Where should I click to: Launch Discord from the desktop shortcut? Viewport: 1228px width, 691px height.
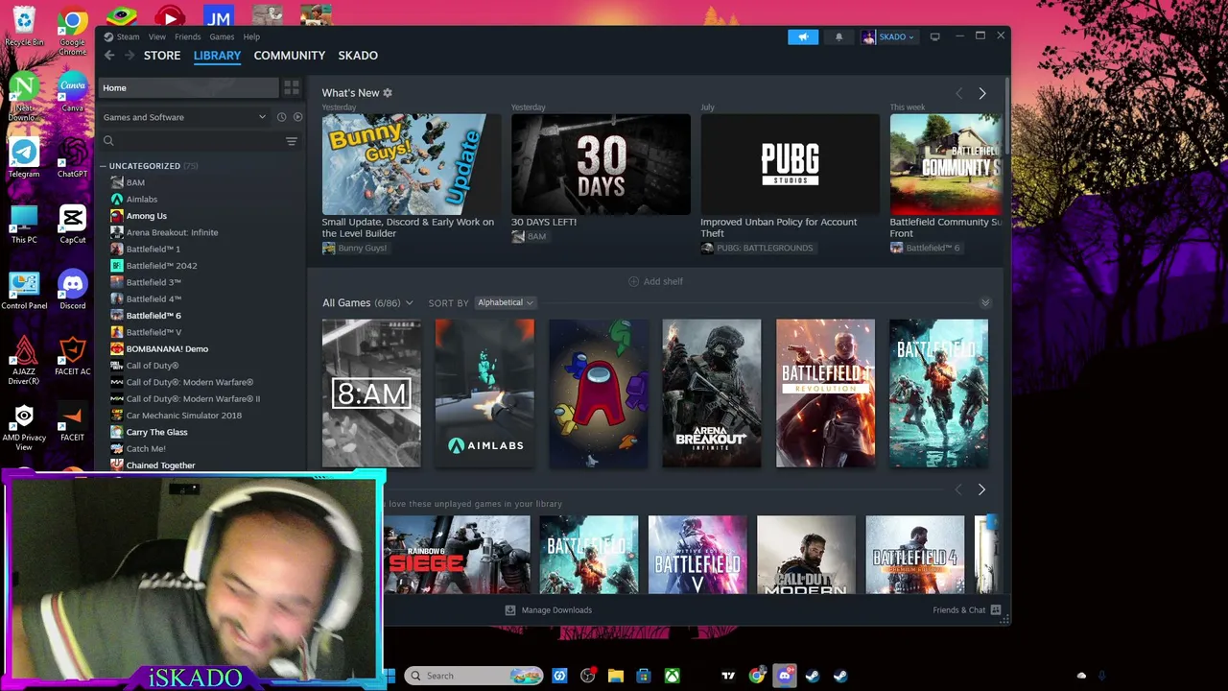point(72,291)
